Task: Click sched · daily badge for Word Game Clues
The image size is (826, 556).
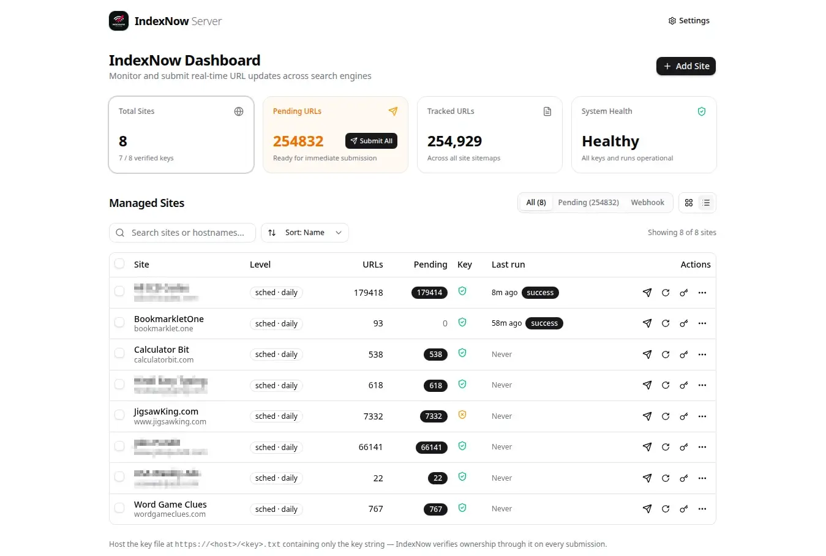Action: [276, 509]
